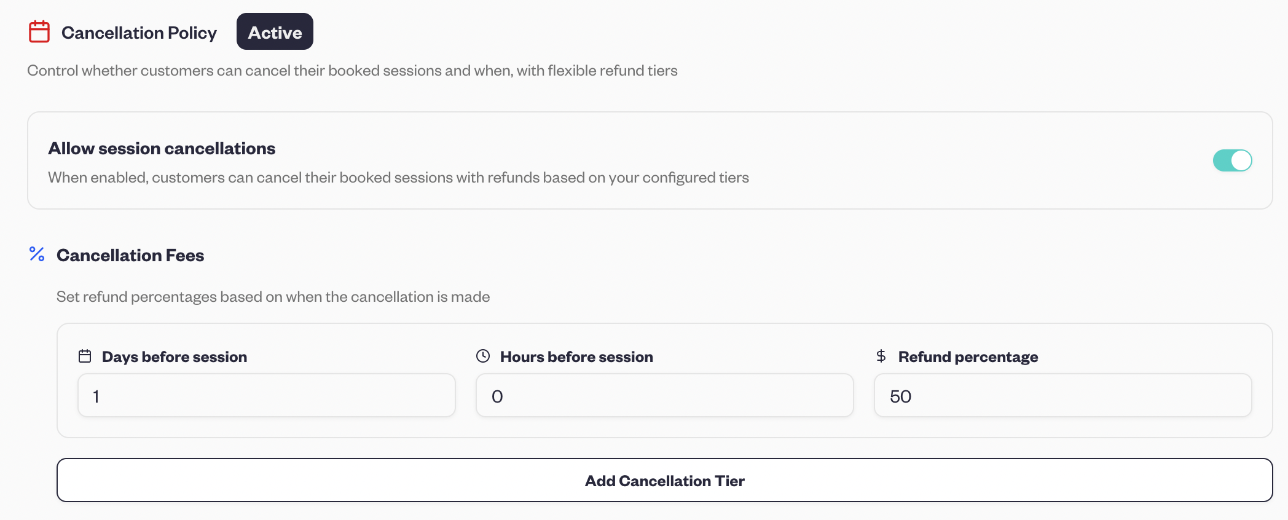Disable the Allow session cancellations toggle
1288x520 pixels.
(x=1232, y=160)
